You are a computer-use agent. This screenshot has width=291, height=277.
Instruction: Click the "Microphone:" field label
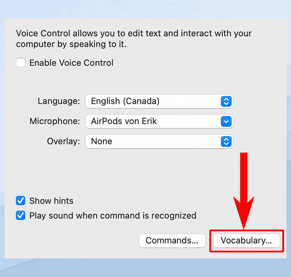tap(55, 121)
